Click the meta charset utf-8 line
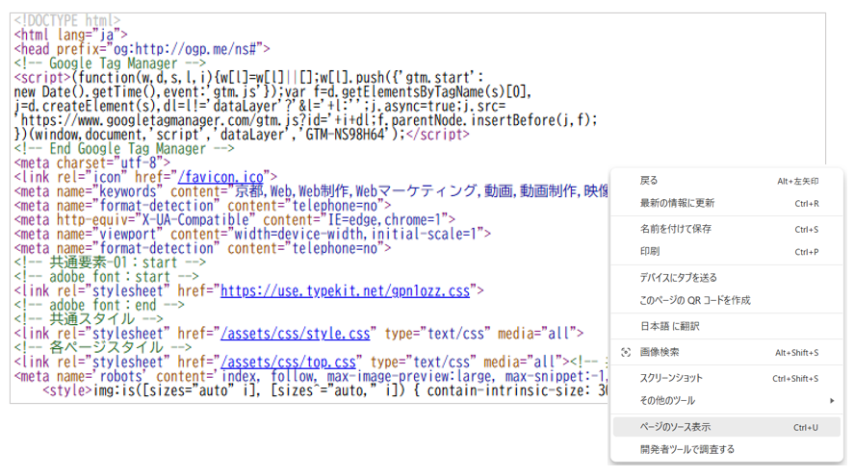Image resolution: width=854 pixels, height=476 pixels. [92, 163]
